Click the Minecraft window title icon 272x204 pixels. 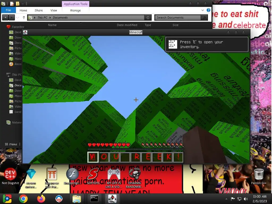pyautogui.click(x=25, y=32)
